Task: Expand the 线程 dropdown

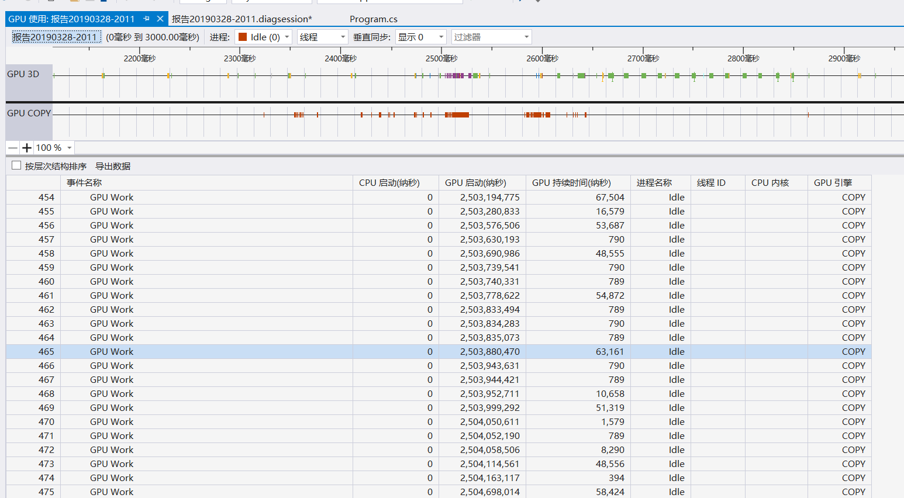Action: click(x=322, y=37)
